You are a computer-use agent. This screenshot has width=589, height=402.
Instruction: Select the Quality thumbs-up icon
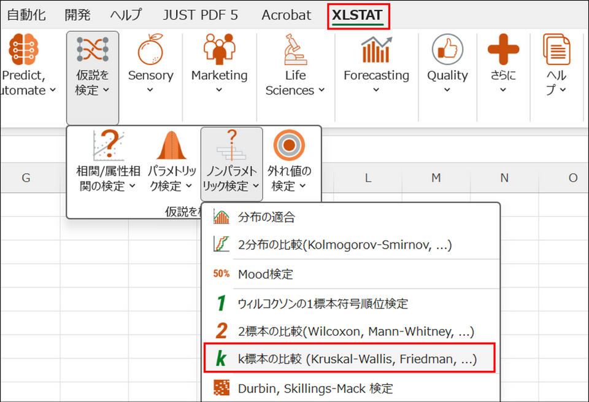click(447, 50)
